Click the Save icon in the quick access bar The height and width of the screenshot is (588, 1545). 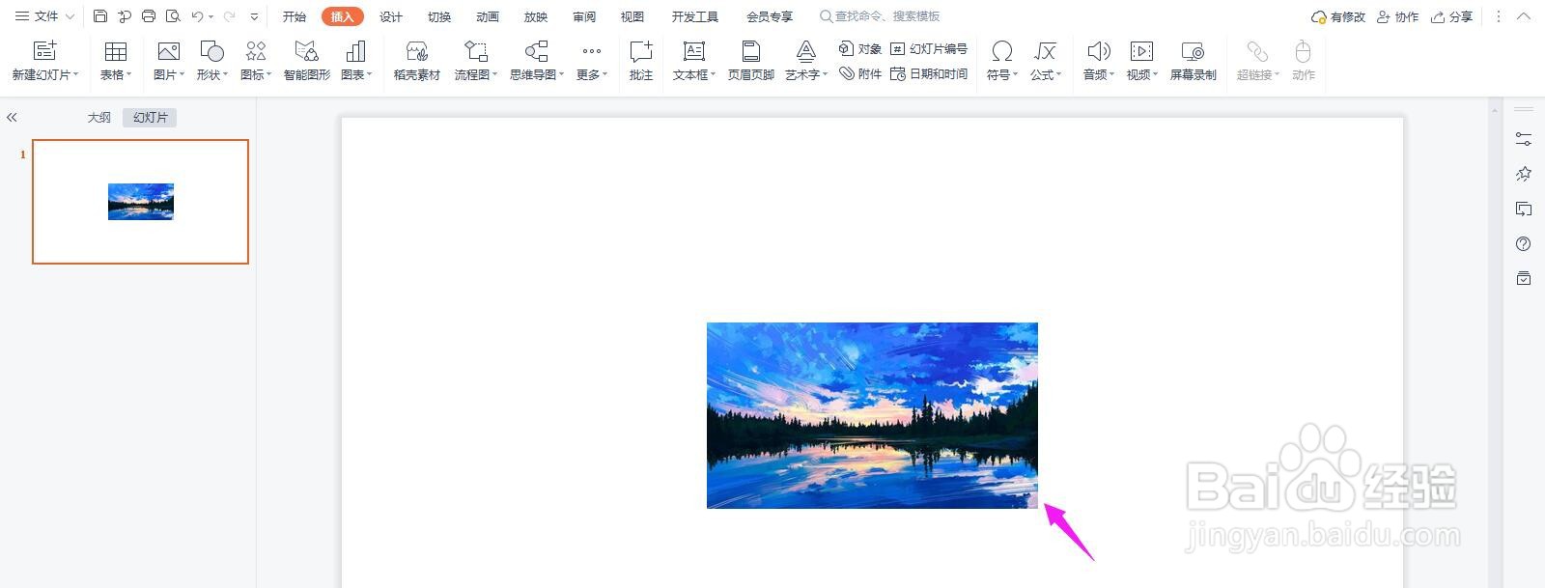(x=100, y=16)
